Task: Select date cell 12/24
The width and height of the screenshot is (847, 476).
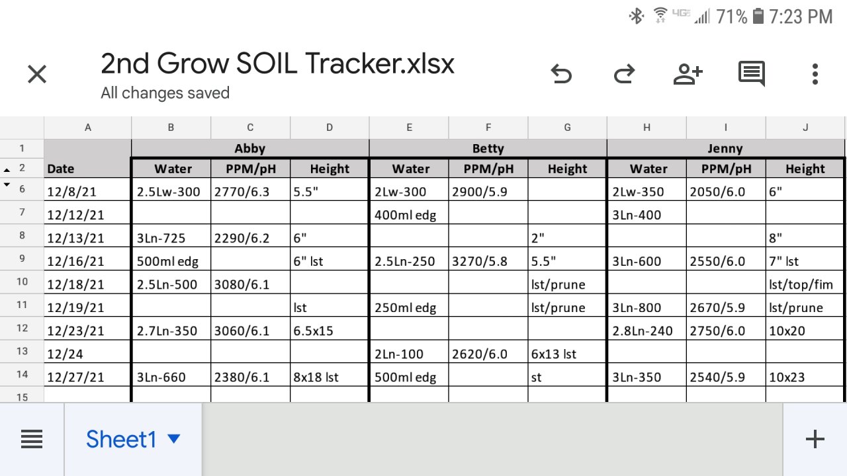Action: pyautogui.click(x=88, y=352)
